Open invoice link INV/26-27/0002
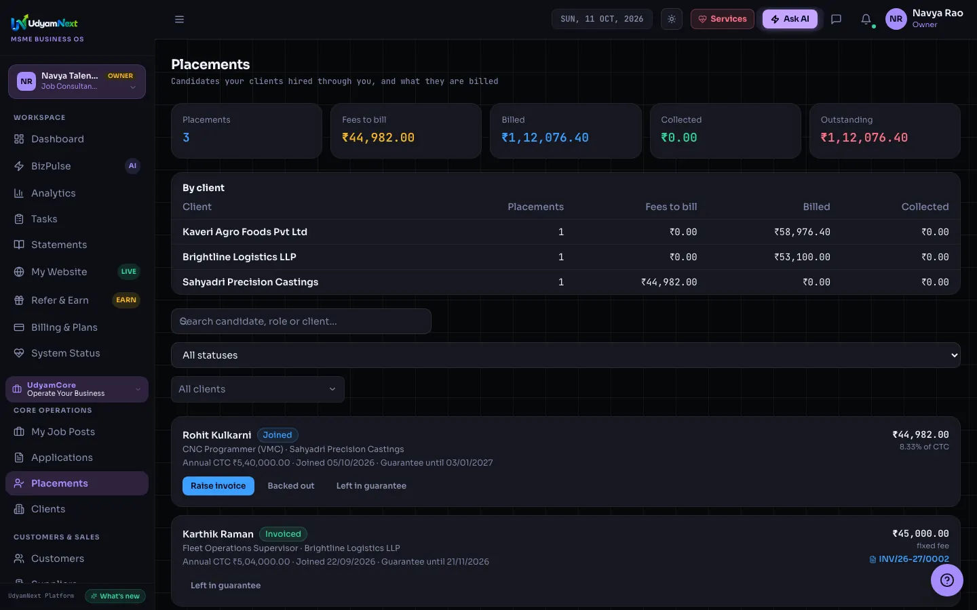 (909, 559)
